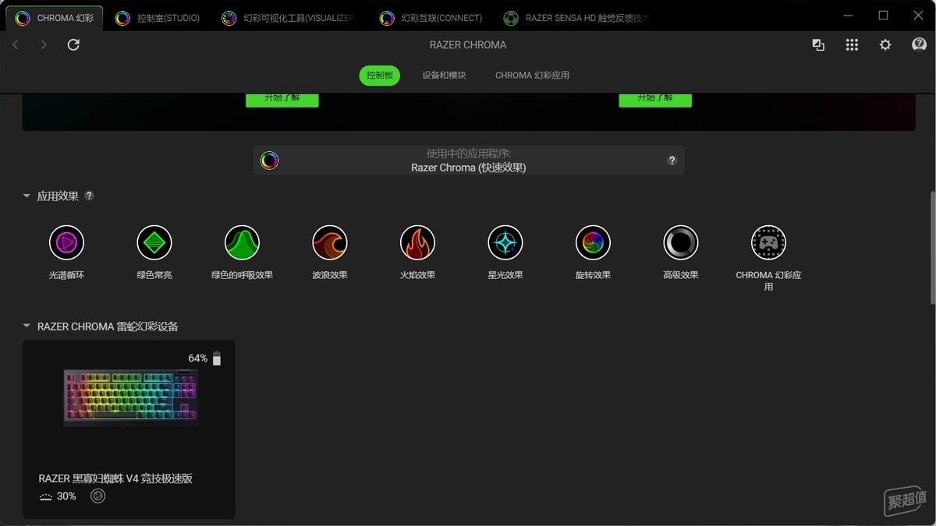This screenshot has height=526, width=936.
Task: Open settings with the gear icon
Action: coord(885,45)
